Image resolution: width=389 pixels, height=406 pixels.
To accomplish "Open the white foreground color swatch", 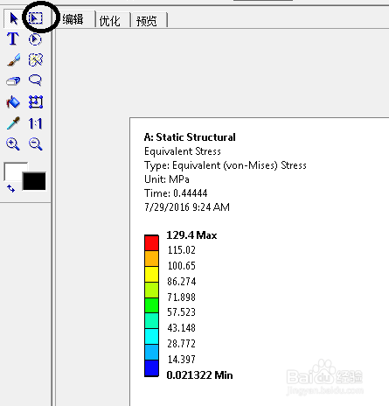I will coord(13,171).
